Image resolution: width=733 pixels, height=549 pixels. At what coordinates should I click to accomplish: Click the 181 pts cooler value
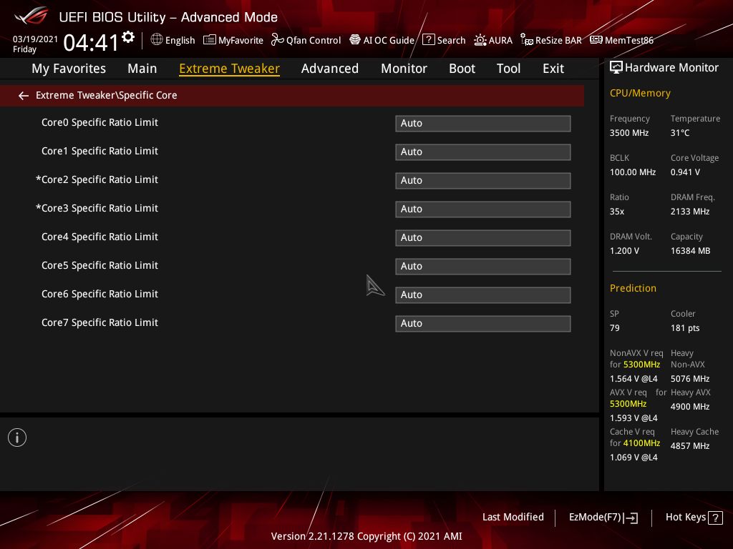point(685,328)
